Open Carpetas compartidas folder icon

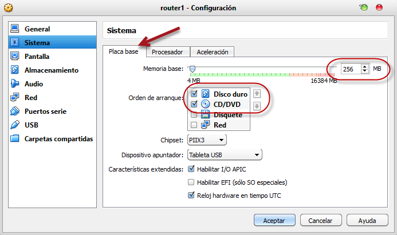tap(15, 138)
